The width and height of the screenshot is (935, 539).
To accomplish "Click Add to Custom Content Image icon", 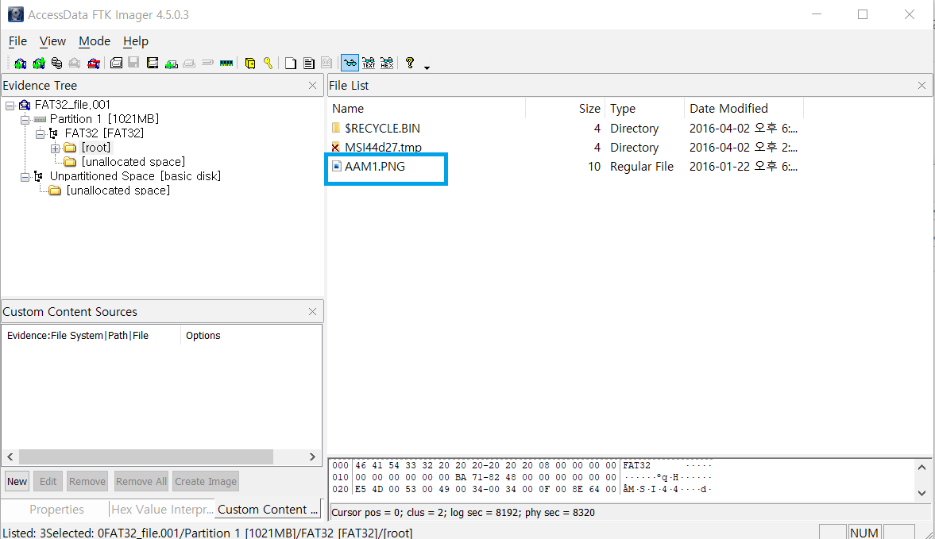I will (x=171, y=64).
